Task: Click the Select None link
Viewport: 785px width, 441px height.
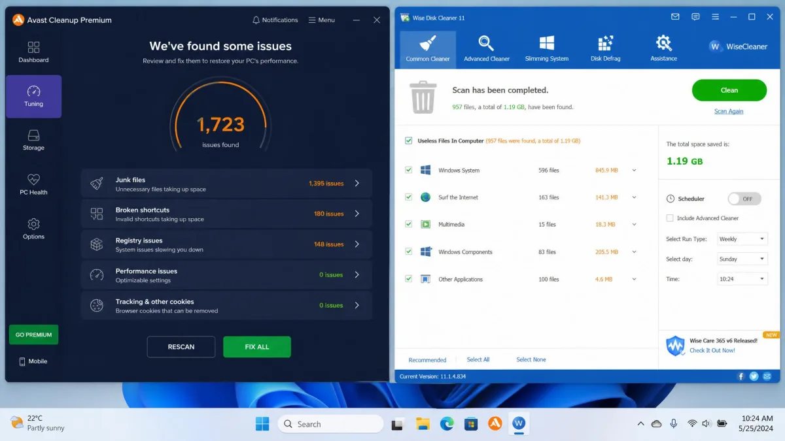Action: click(x=531, y=359)
